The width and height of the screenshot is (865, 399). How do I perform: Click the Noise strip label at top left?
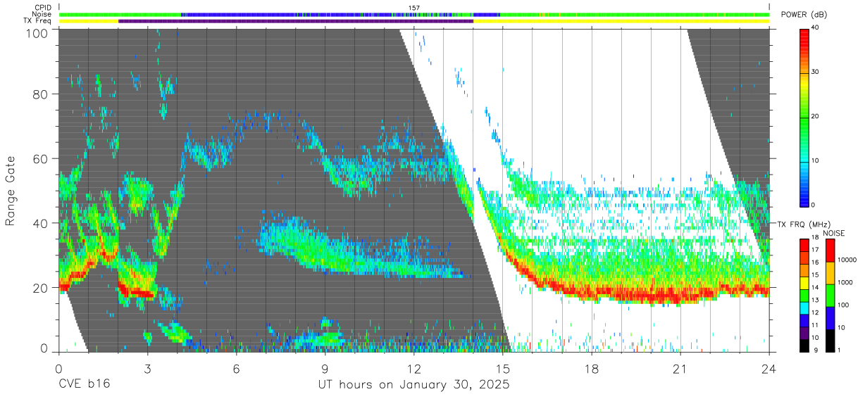click(42, 14)
